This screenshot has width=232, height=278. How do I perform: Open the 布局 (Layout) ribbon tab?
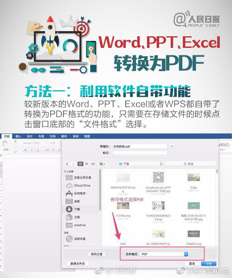coord(41,136)
